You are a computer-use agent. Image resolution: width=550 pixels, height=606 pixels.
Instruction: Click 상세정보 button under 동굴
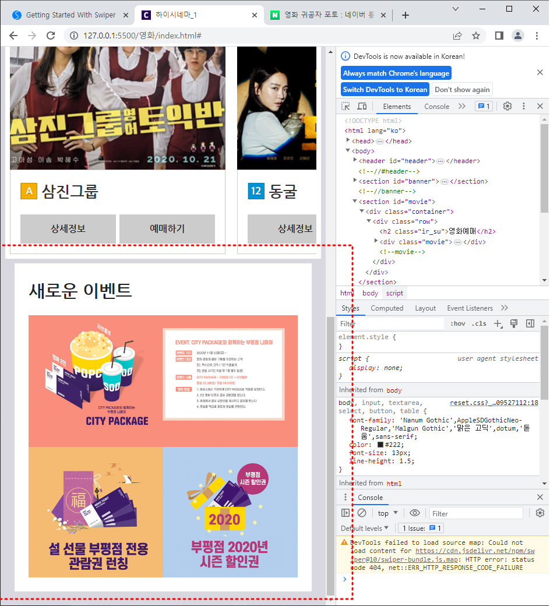(x=282, y=229)
